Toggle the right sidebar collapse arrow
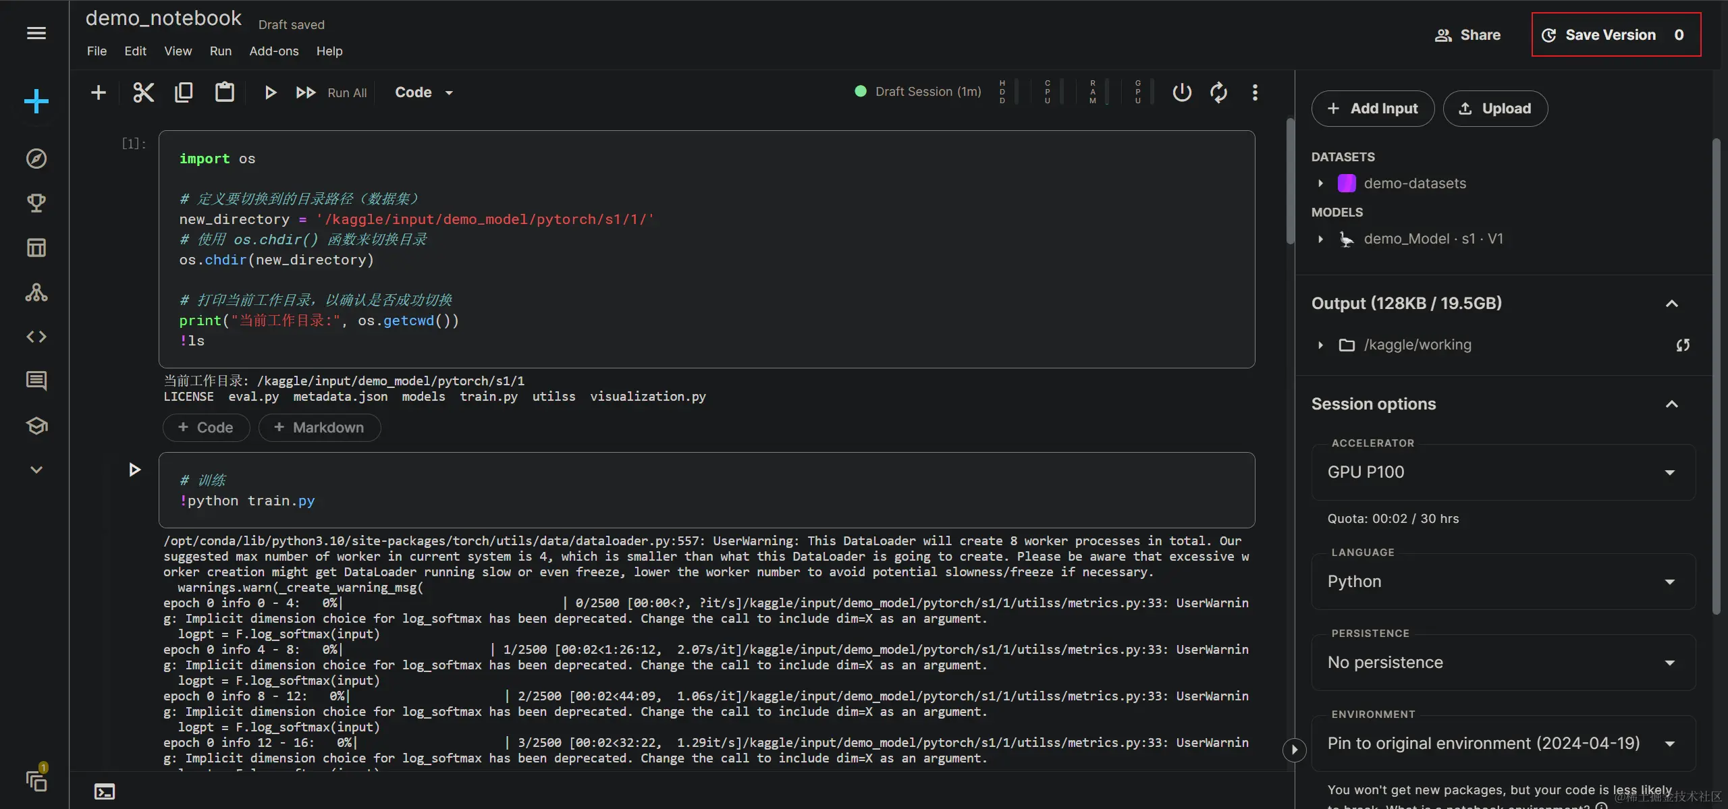Image resolution: width=1728 pixels, height=809 pixels. 1294,750
